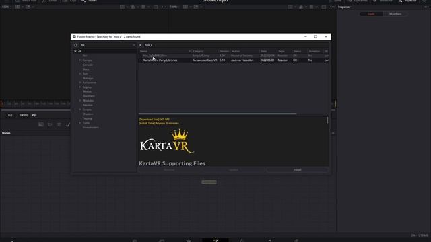431x242 pixels.
Task: Select the Menus category
Action: coord(87,91)
